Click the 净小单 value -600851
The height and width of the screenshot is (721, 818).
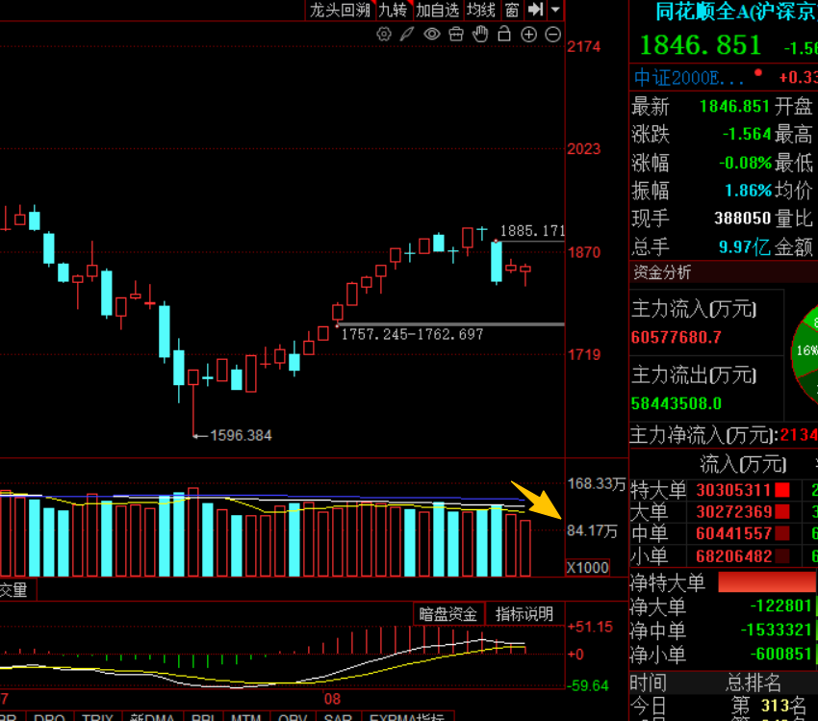[781, 654]
